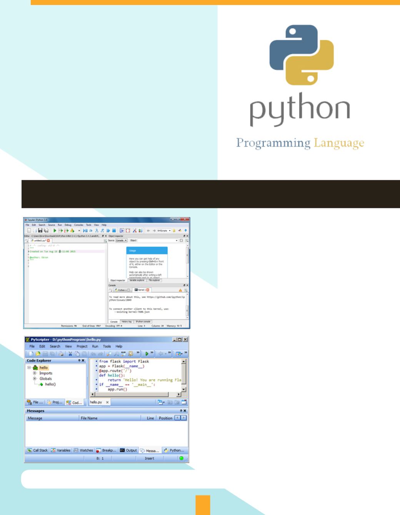Expand the overflow chevron after PyScripter Run button
The image size is (400, 515).
152,353
